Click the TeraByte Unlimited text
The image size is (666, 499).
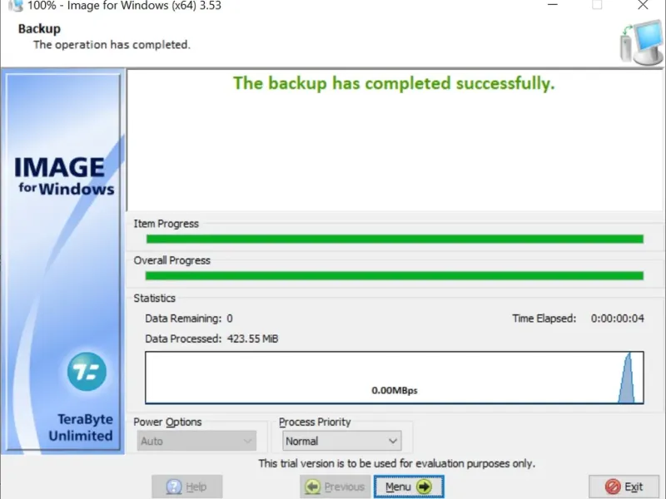click(x=81, y=427)
